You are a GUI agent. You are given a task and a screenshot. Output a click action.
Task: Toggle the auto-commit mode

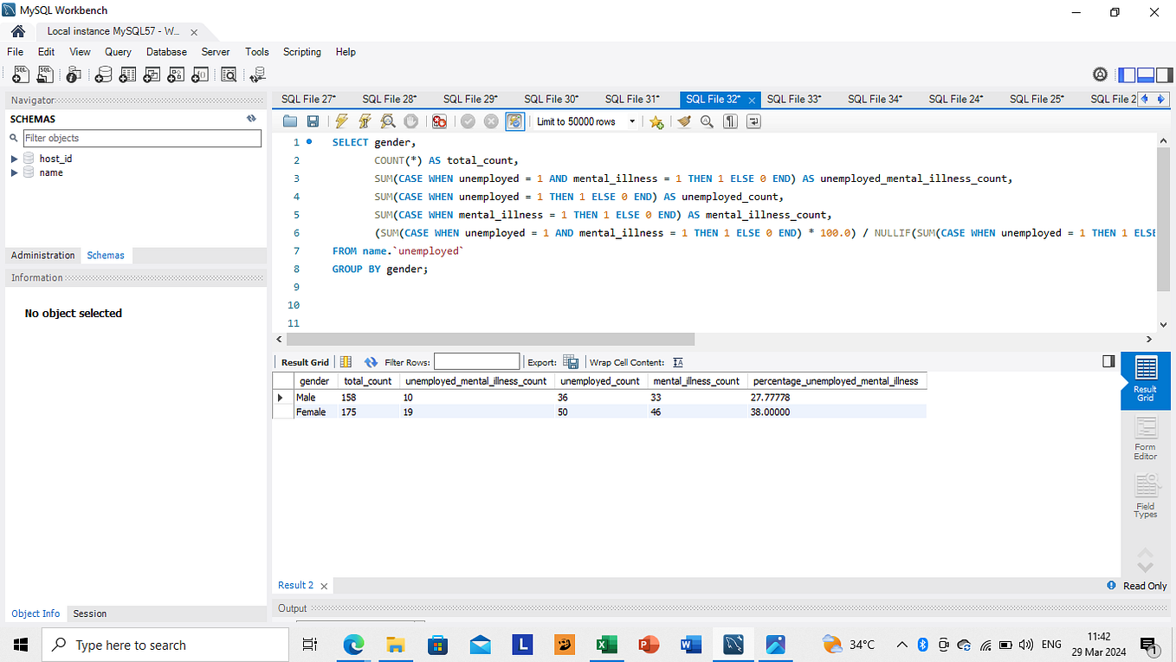tap(515, 121)
